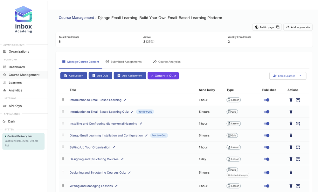318x192 pixels.
Task: Click the Inbox Academy logo
Action: pyautogui.click(x=23, y=19)
